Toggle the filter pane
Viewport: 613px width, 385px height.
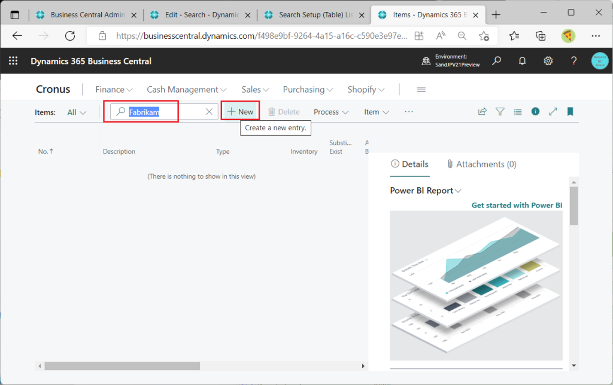click(500, 112)
